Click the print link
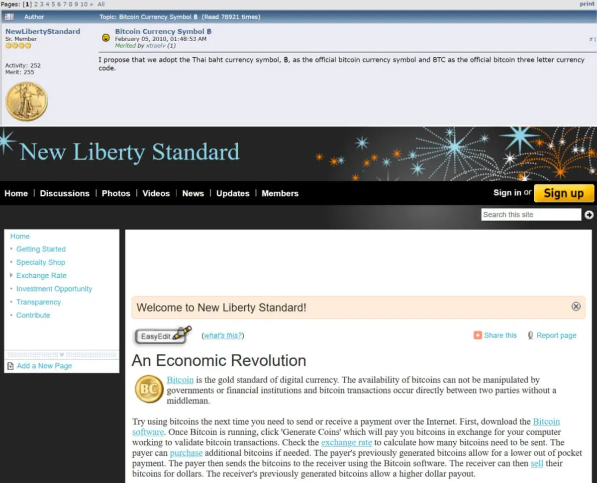The width and height of the screenshot is (597, 483). 587,4
